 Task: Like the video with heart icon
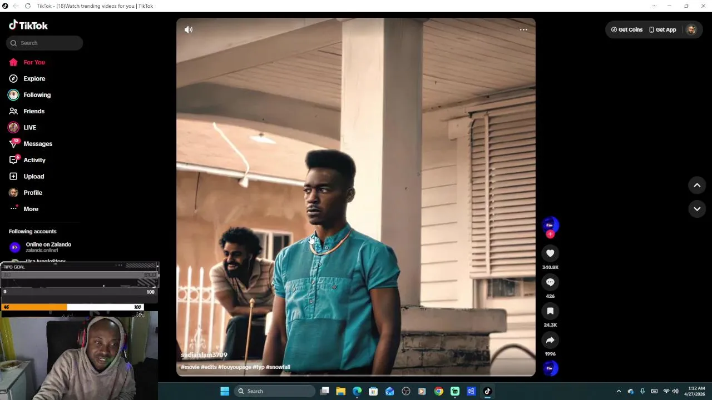[550, 253]
